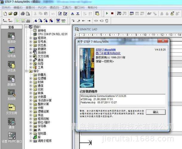Viewport: 182px width, 149px height.
Task: Close the 关于 STEP 7-Micro/WIN dialog
Action: coord(163,41)
